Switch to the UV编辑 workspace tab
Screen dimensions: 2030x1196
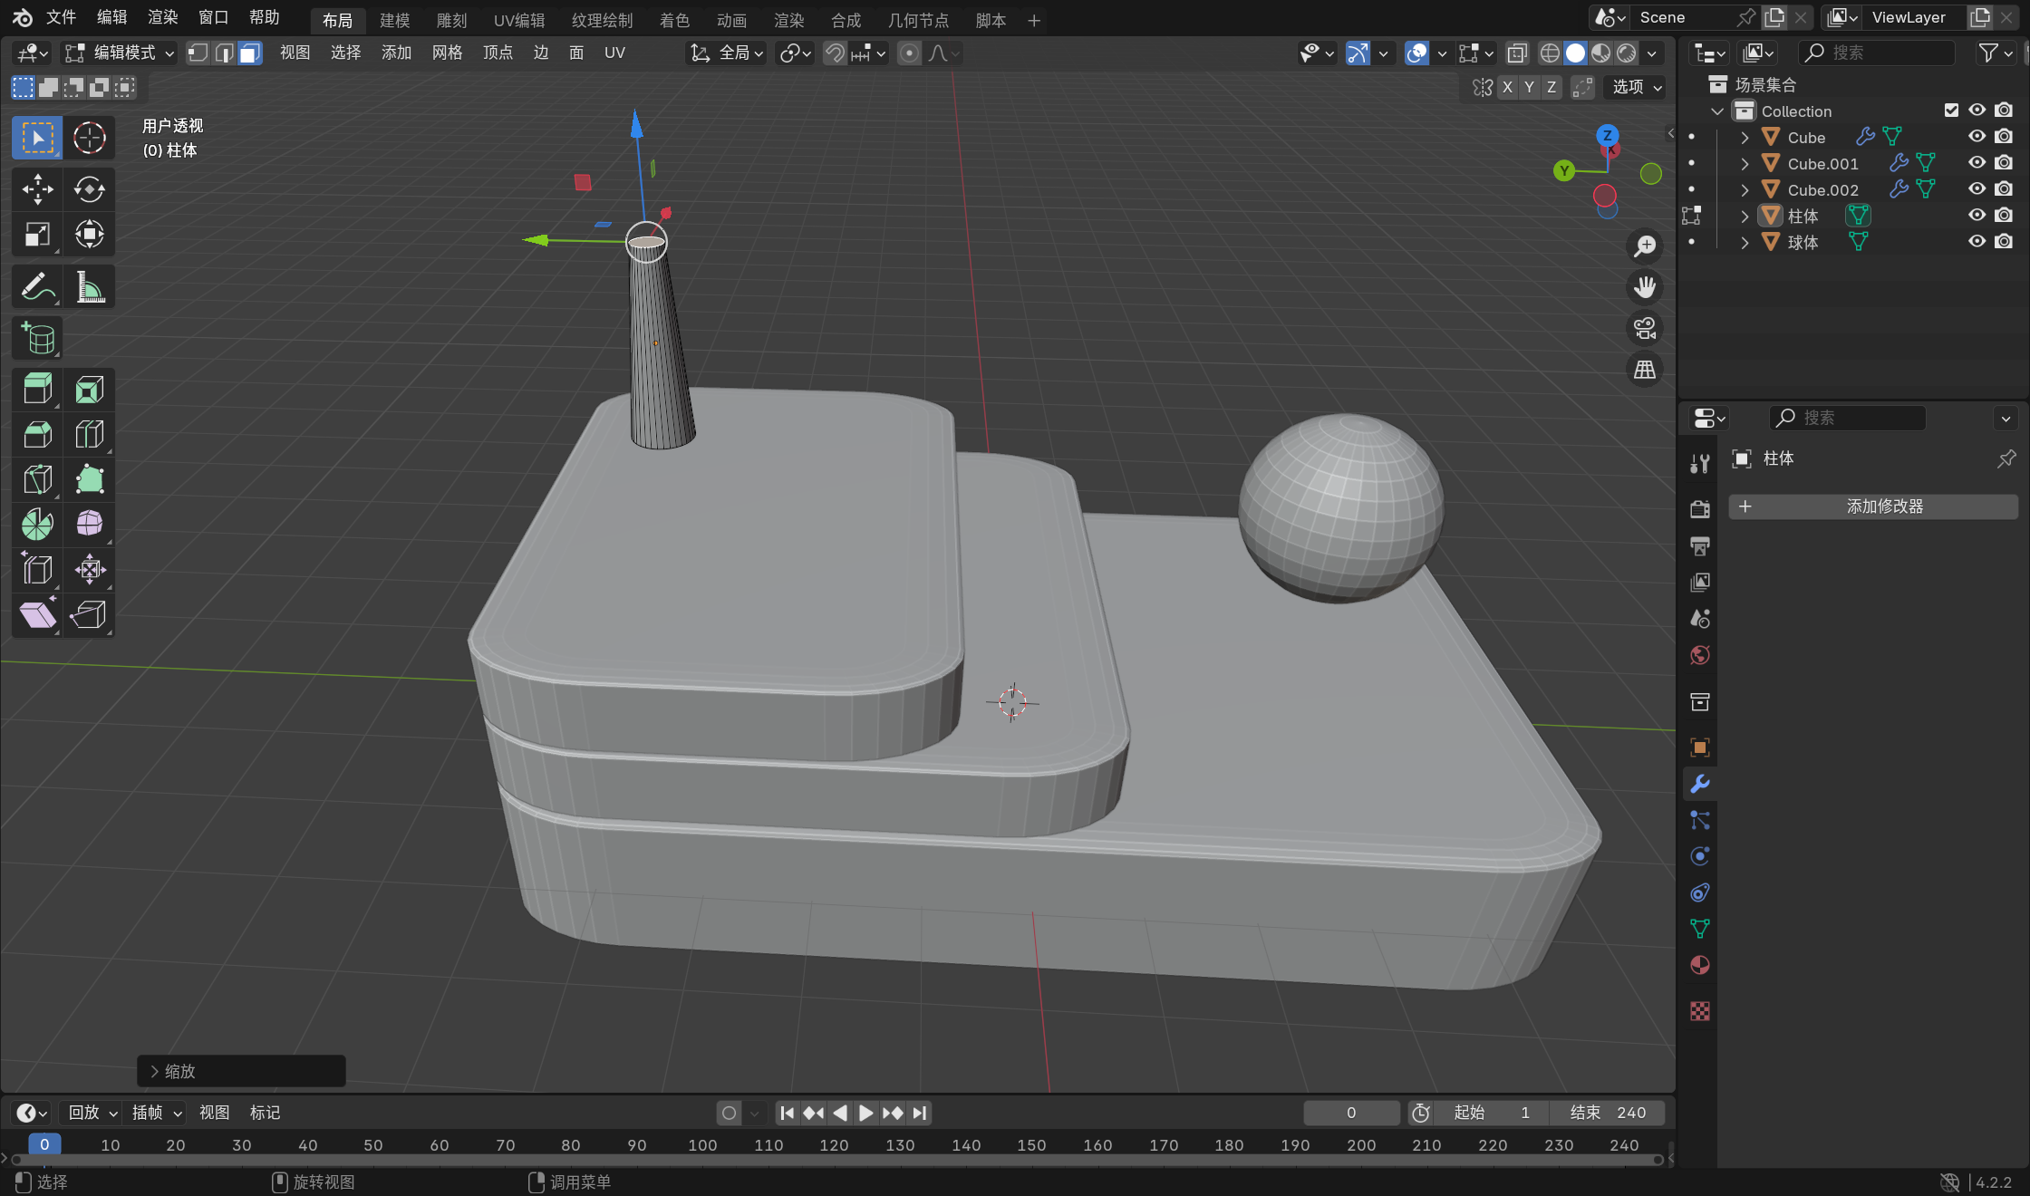coord(518,20)
